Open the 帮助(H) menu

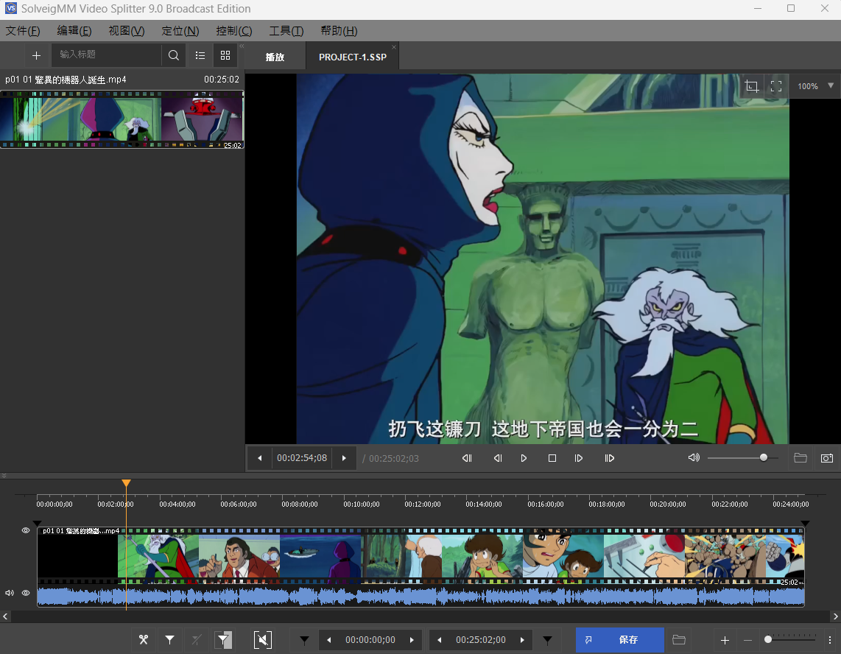[339, 31]
